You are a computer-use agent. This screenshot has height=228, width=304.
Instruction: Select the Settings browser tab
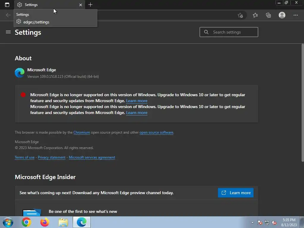coord(50,5)
